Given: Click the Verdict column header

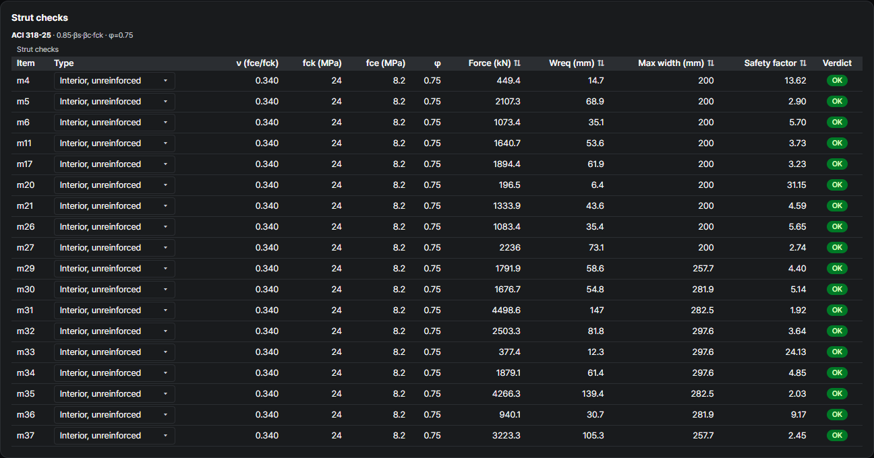Looking at the screenshot, I should point(837,63).
